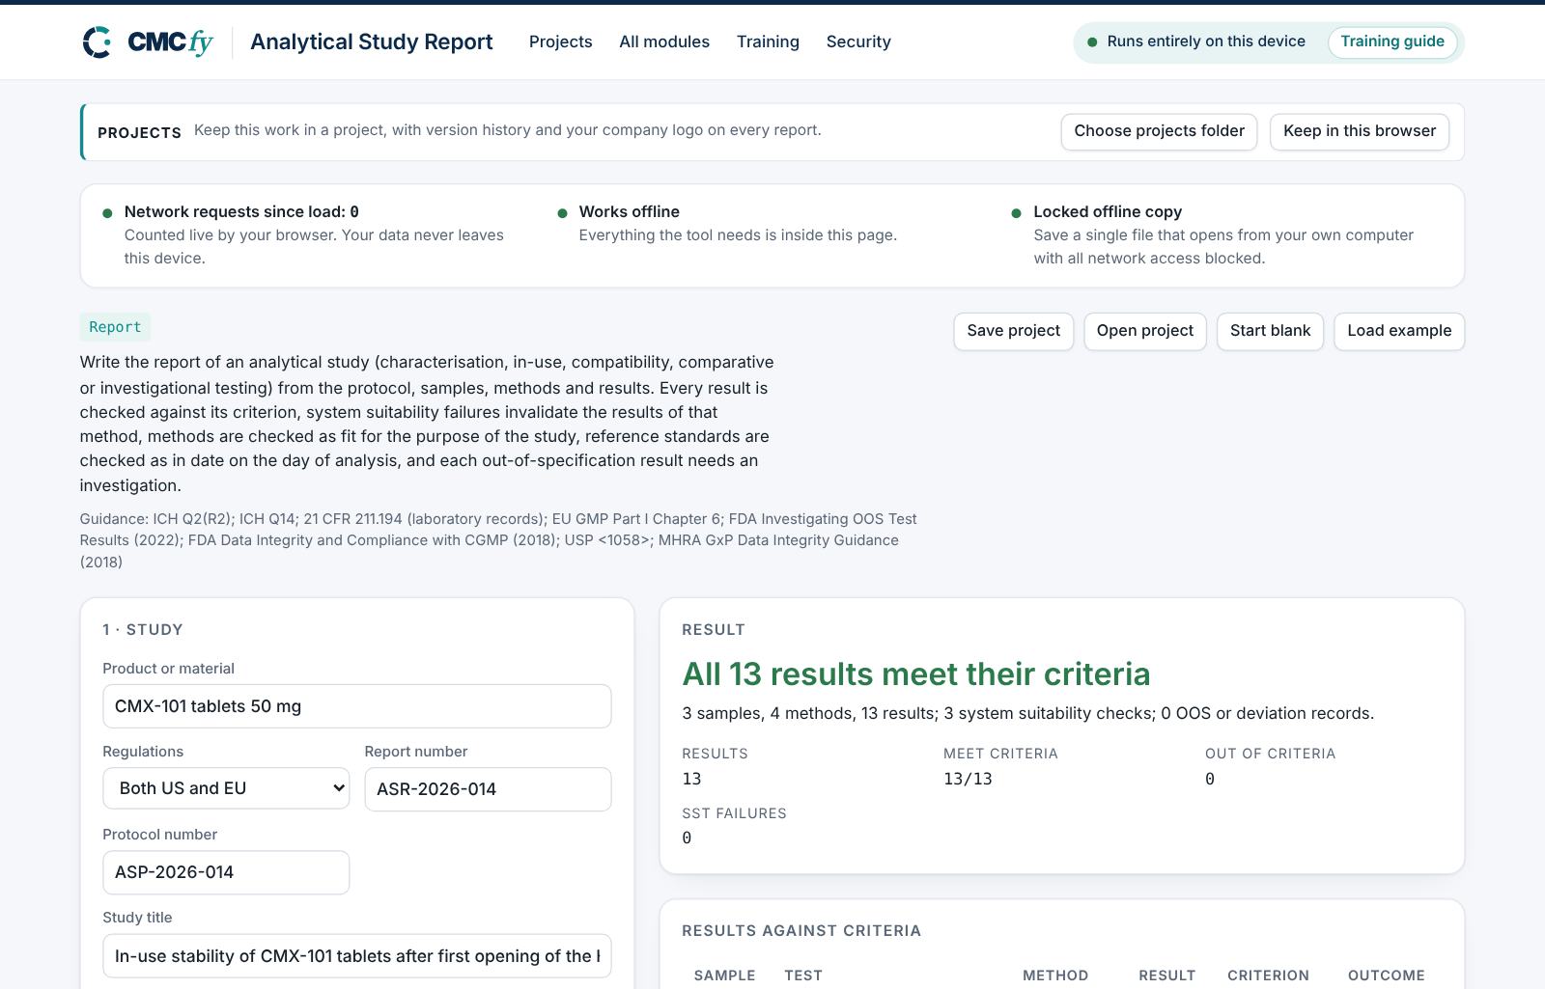This screenshot has width=1545, height=989.
Task: Click the Analytical Study Report title
Action: [x=372, y=41]
